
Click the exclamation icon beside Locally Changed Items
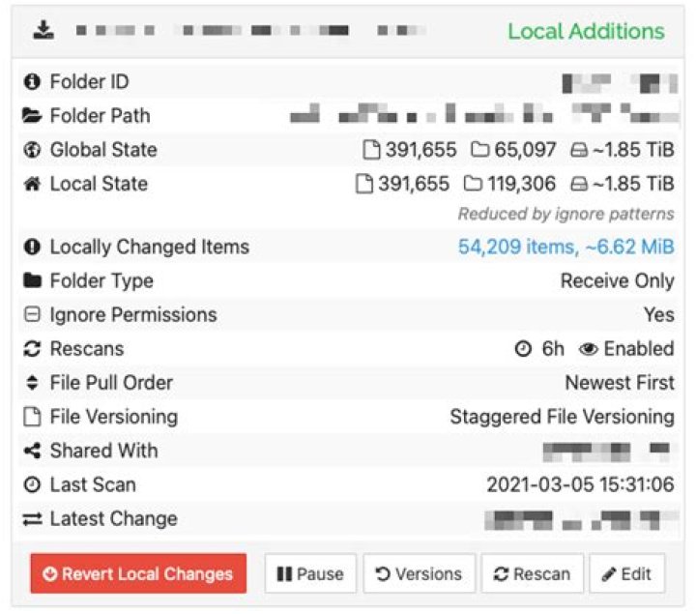click(x=32, y=247)
